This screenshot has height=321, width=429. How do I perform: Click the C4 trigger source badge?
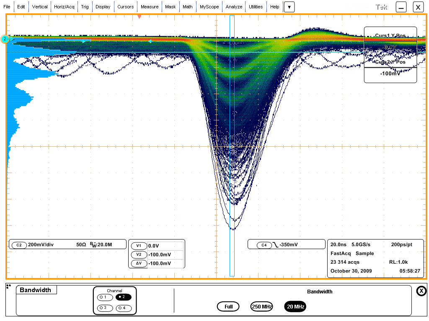(264, 245)
